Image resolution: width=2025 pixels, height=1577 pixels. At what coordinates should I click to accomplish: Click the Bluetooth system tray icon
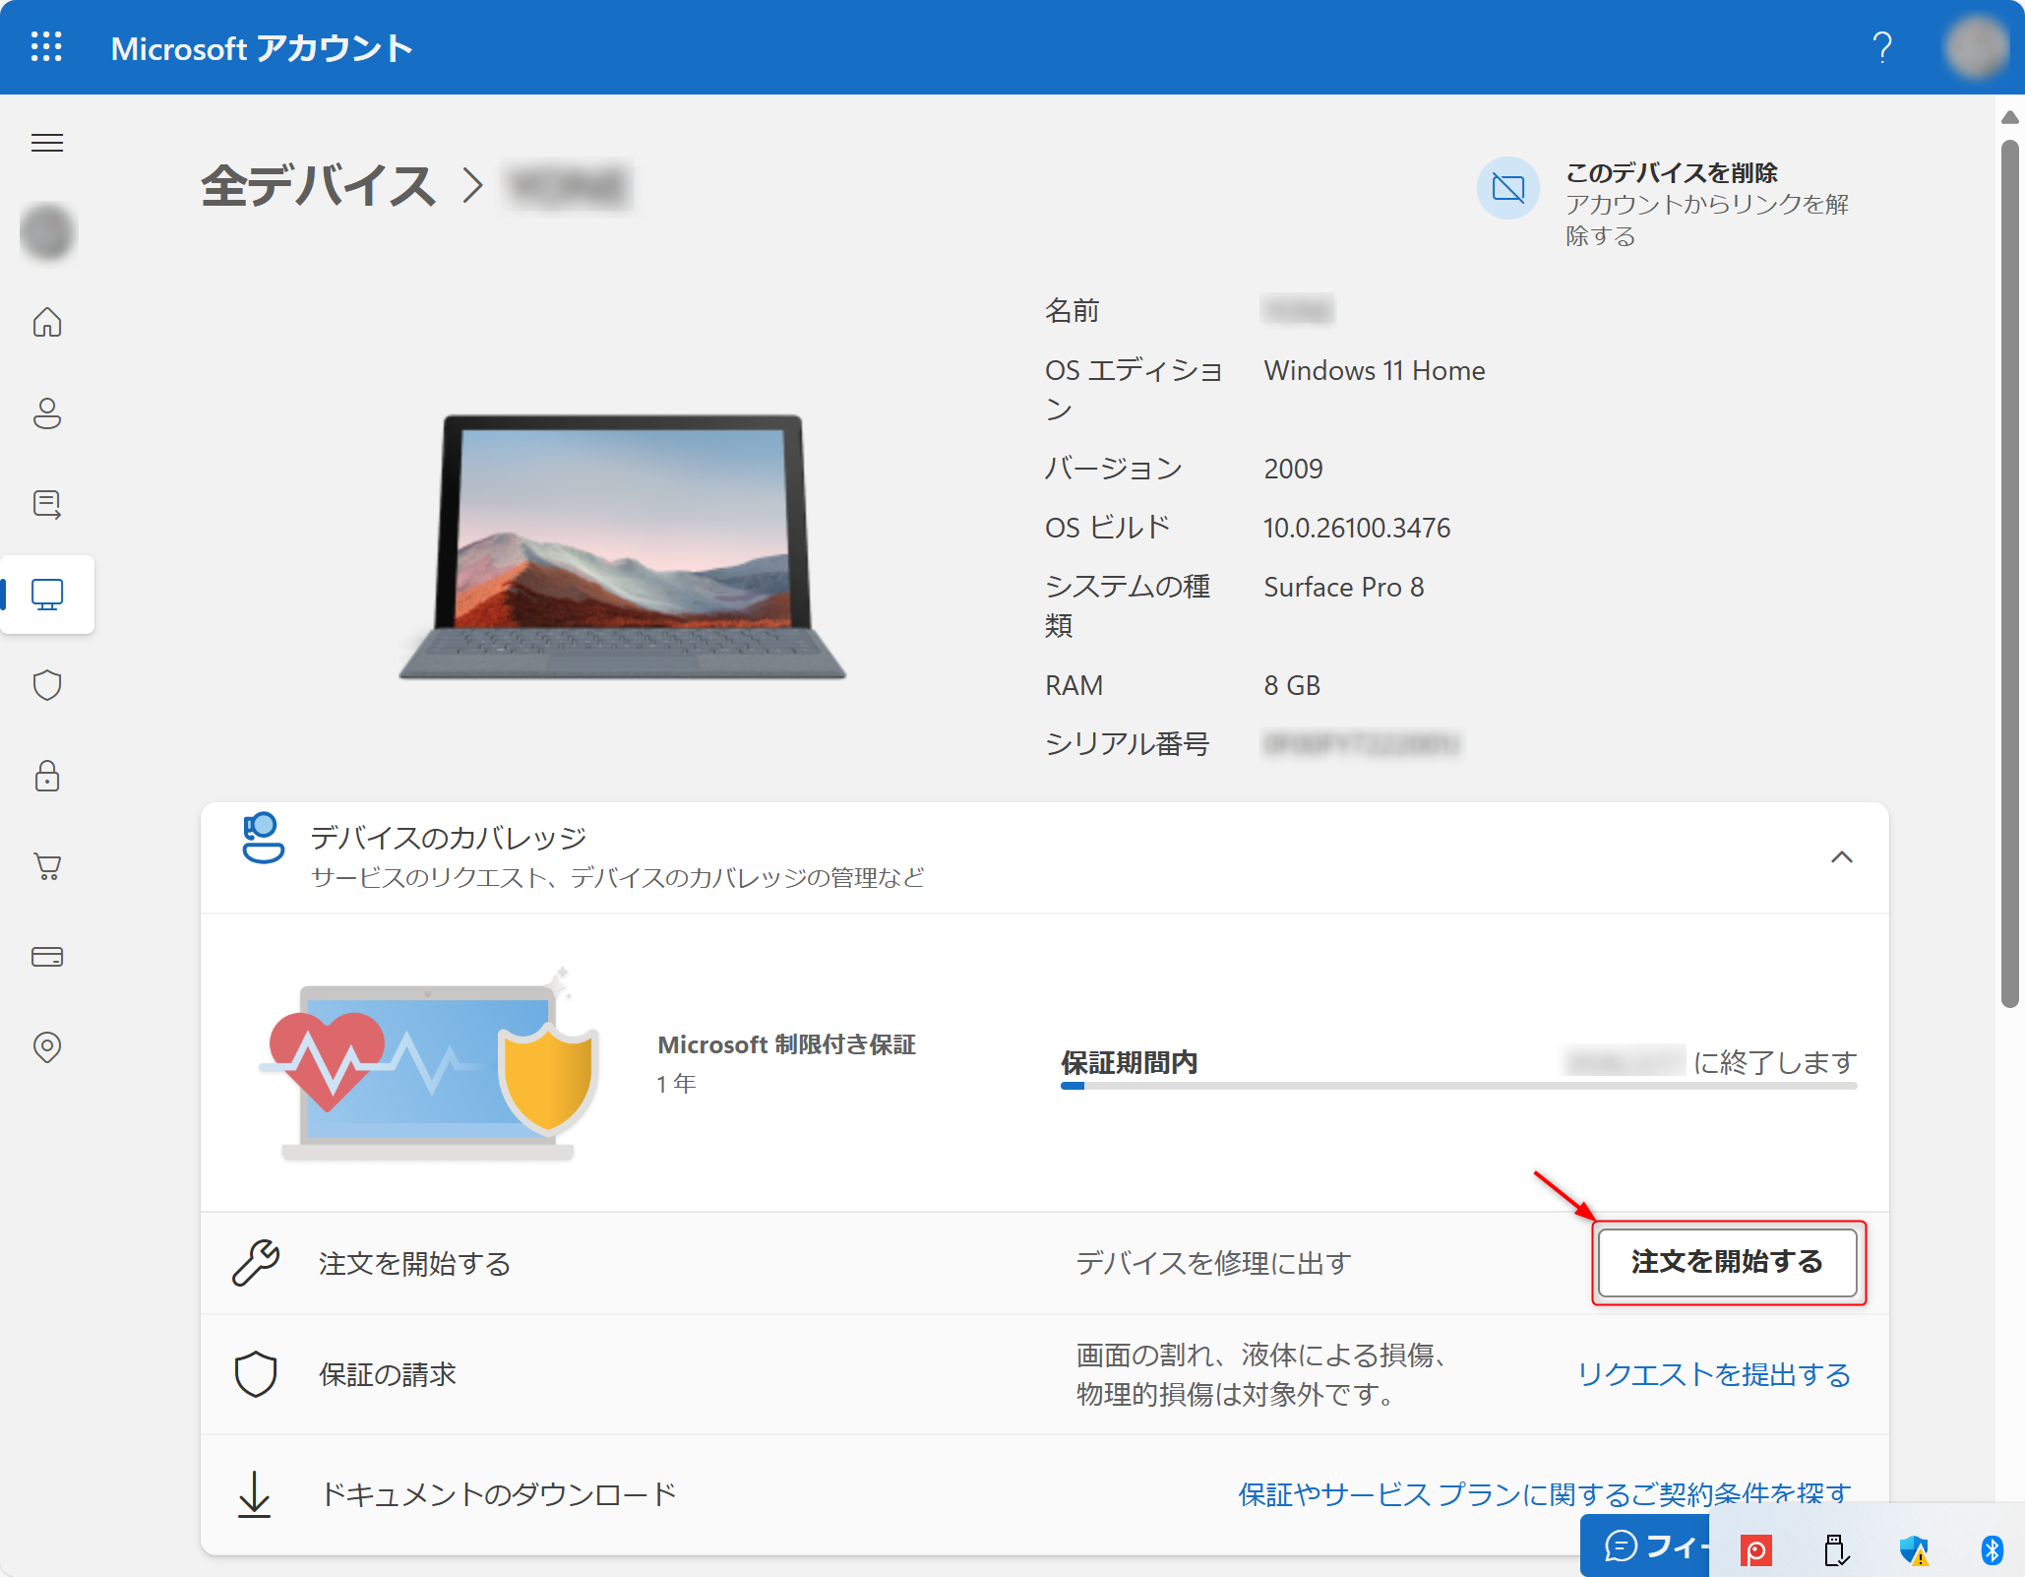[x=1992, y=1549]
